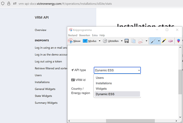Click the VRM API title

tap(42, 17)
